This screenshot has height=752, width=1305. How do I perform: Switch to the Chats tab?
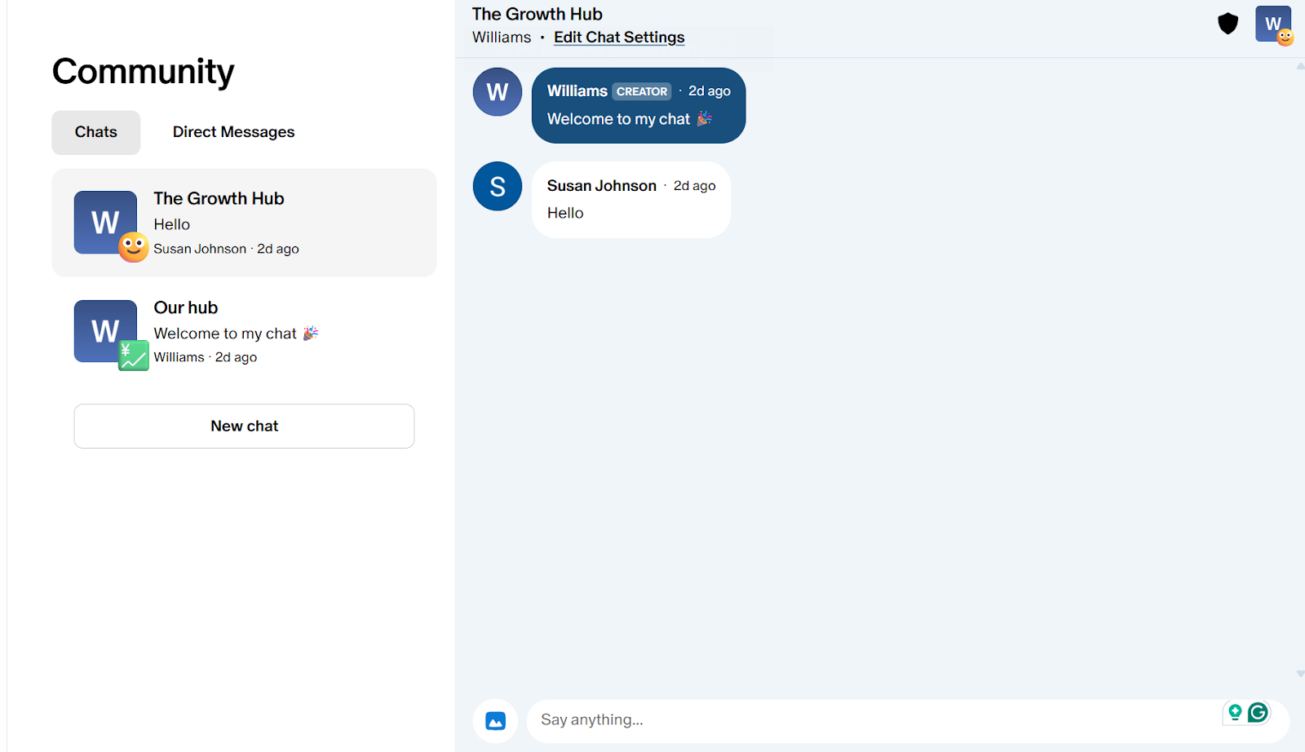coord(96,132)
